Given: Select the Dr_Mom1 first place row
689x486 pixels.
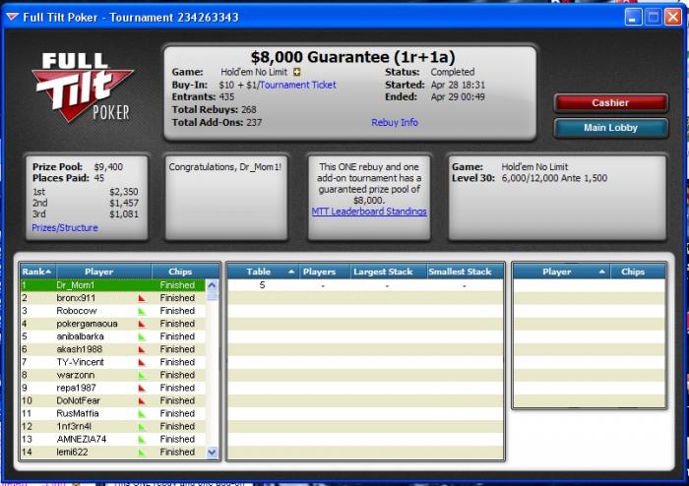Looking at the screenshot, I should [113, 285].
